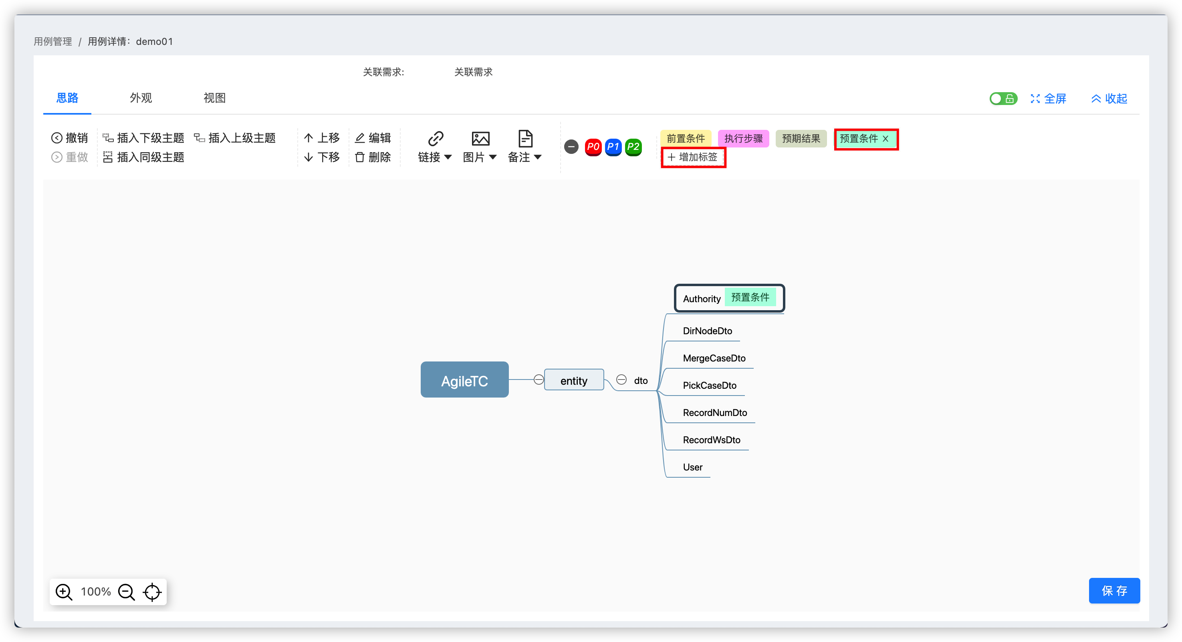The width and height of the screenshot is (1182, 642).
Task: Click the 编辑 edit pencil button
Action: click(x=373, y=138)
